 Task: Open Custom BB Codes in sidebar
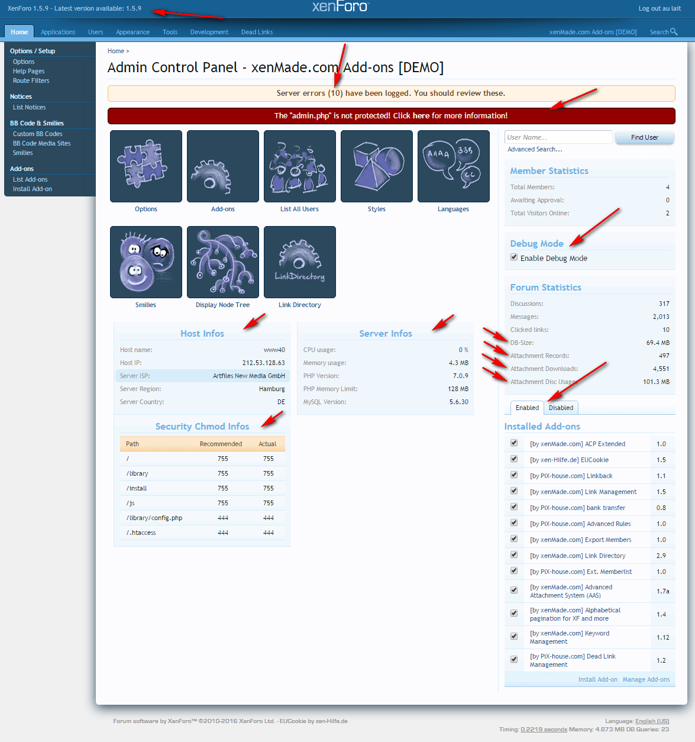coord(37,134)
